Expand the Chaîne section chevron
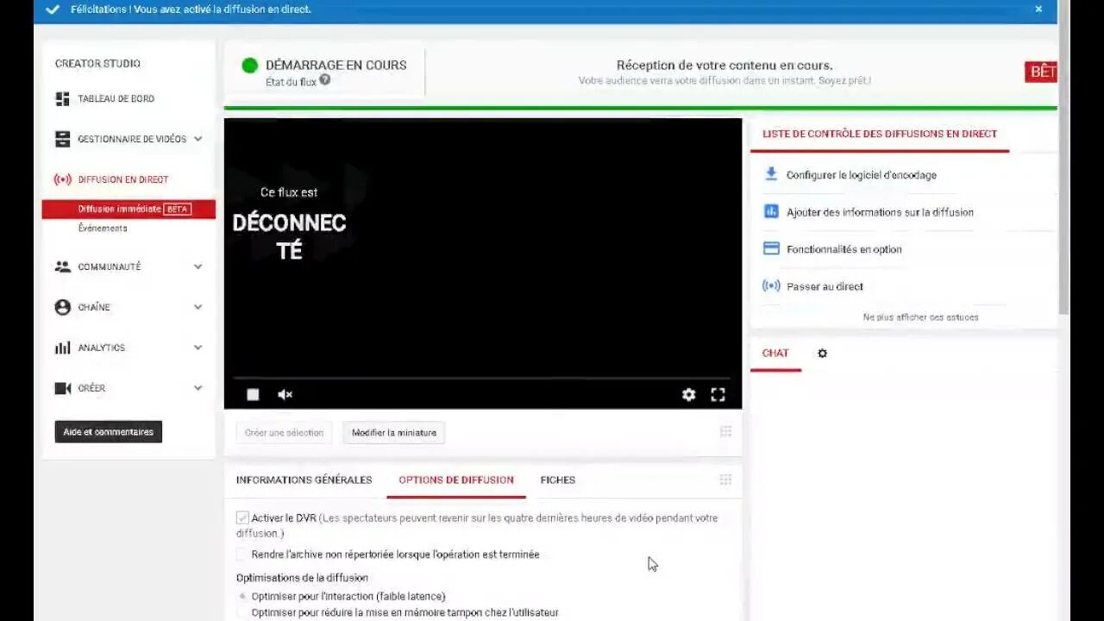 (198, 307)
